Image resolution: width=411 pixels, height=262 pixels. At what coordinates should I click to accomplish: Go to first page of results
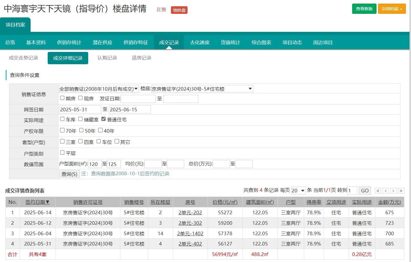coord(378,191)
